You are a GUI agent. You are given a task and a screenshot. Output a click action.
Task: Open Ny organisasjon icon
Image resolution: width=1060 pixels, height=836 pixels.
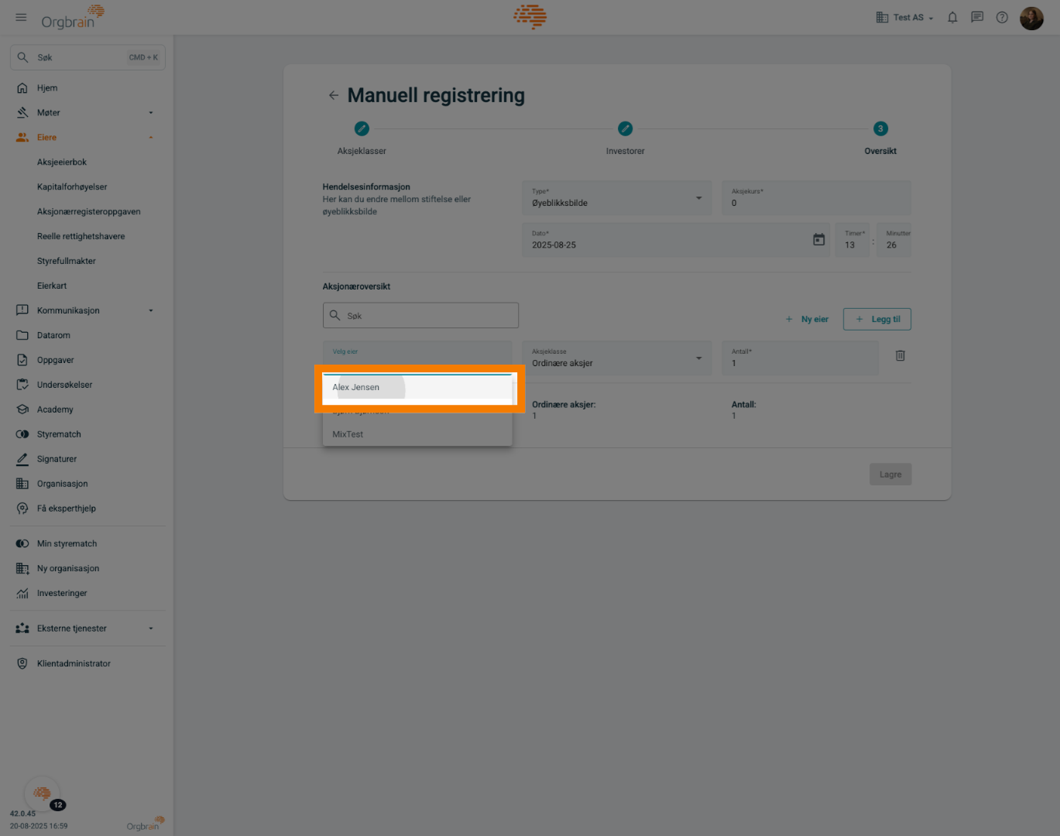tap(22, 568)
